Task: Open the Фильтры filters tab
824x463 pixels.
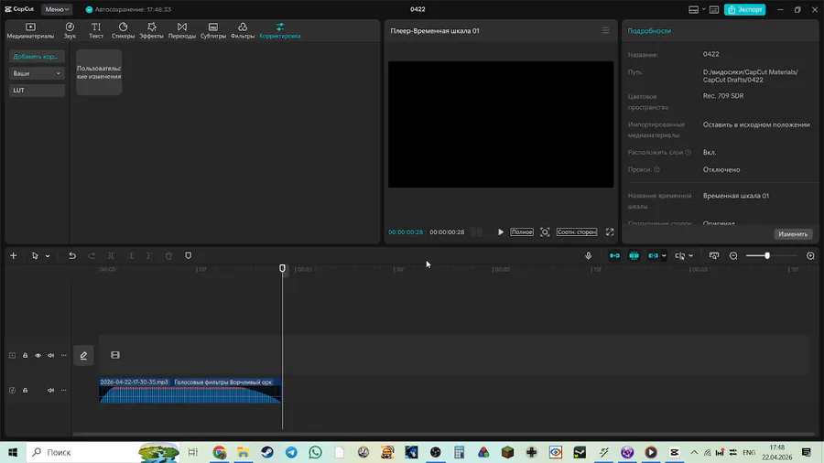Action: [x=243, y=30]
